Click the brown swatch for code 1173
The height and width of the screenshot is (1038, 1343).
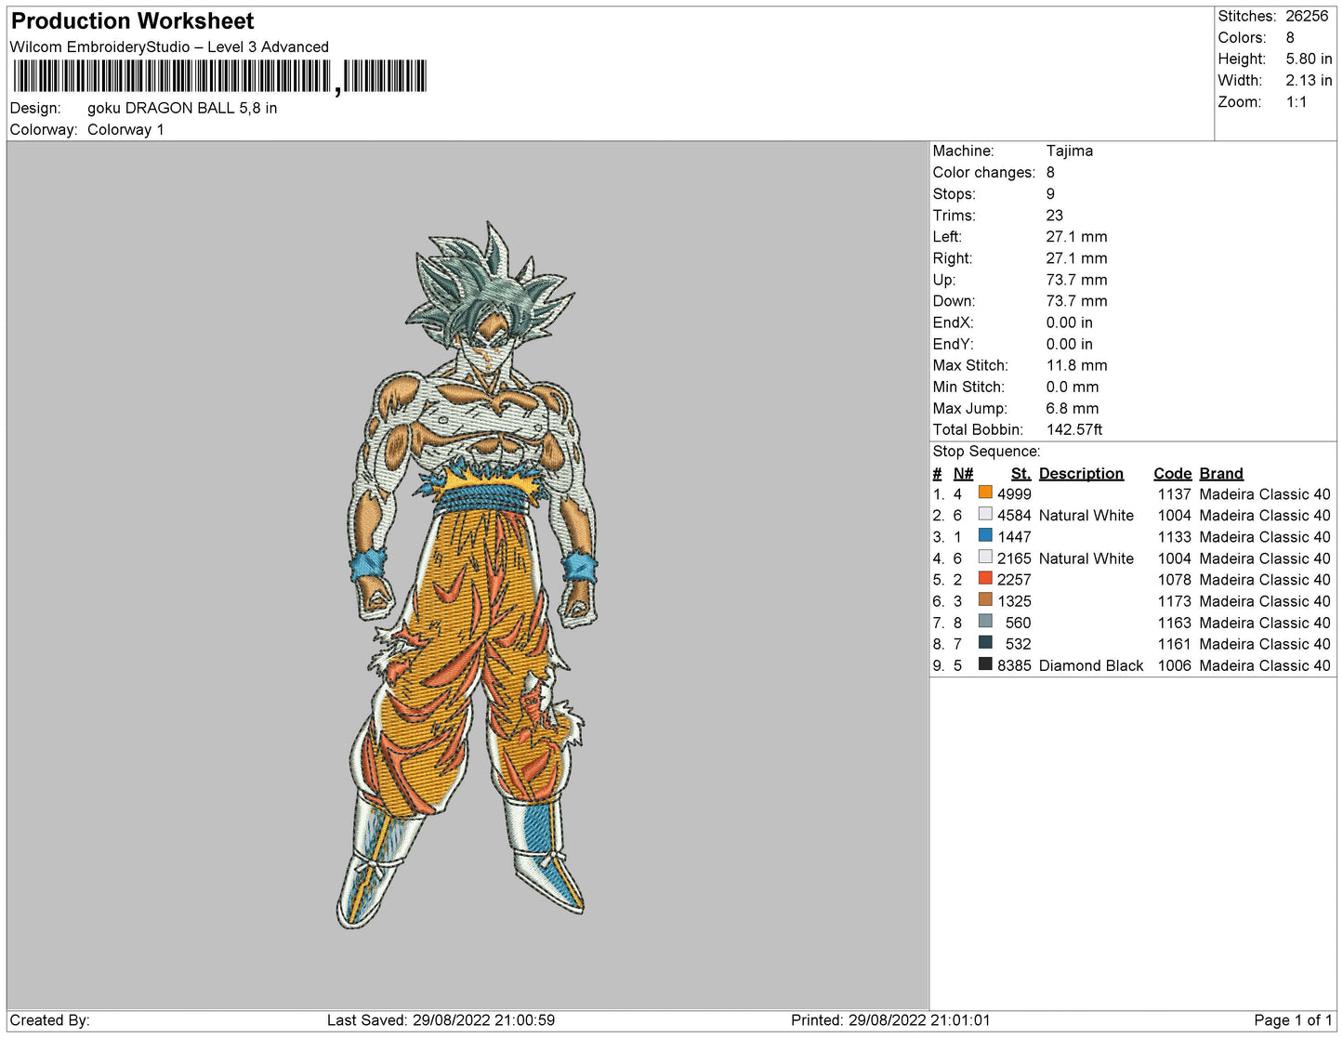[985, 599]
